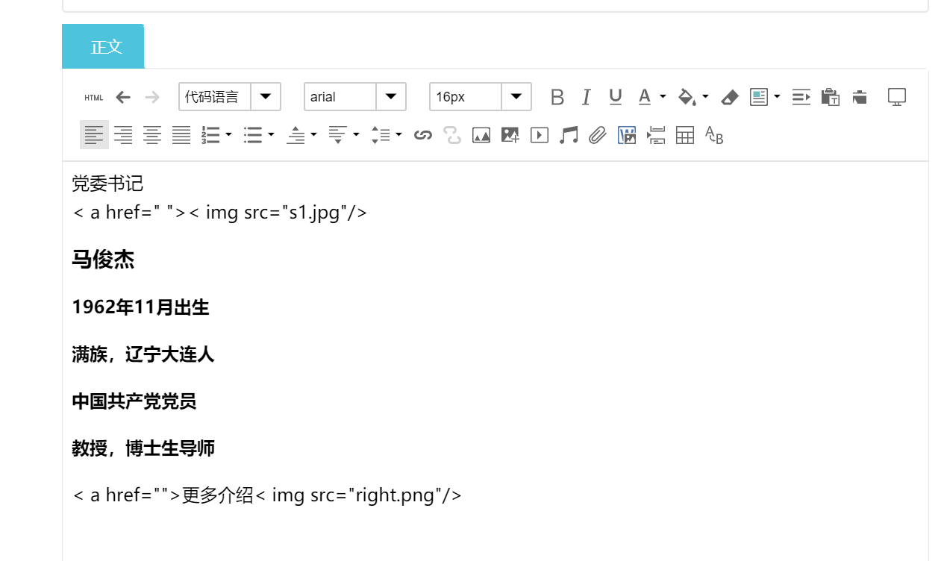Insert multiple images
Image resolution: width=941 pixels, height=561 pixels.
pos(510,135)
